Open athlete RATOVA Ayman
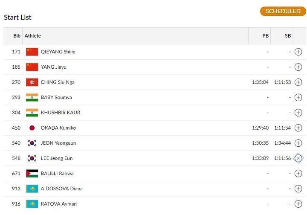 (x=59, y=204)
